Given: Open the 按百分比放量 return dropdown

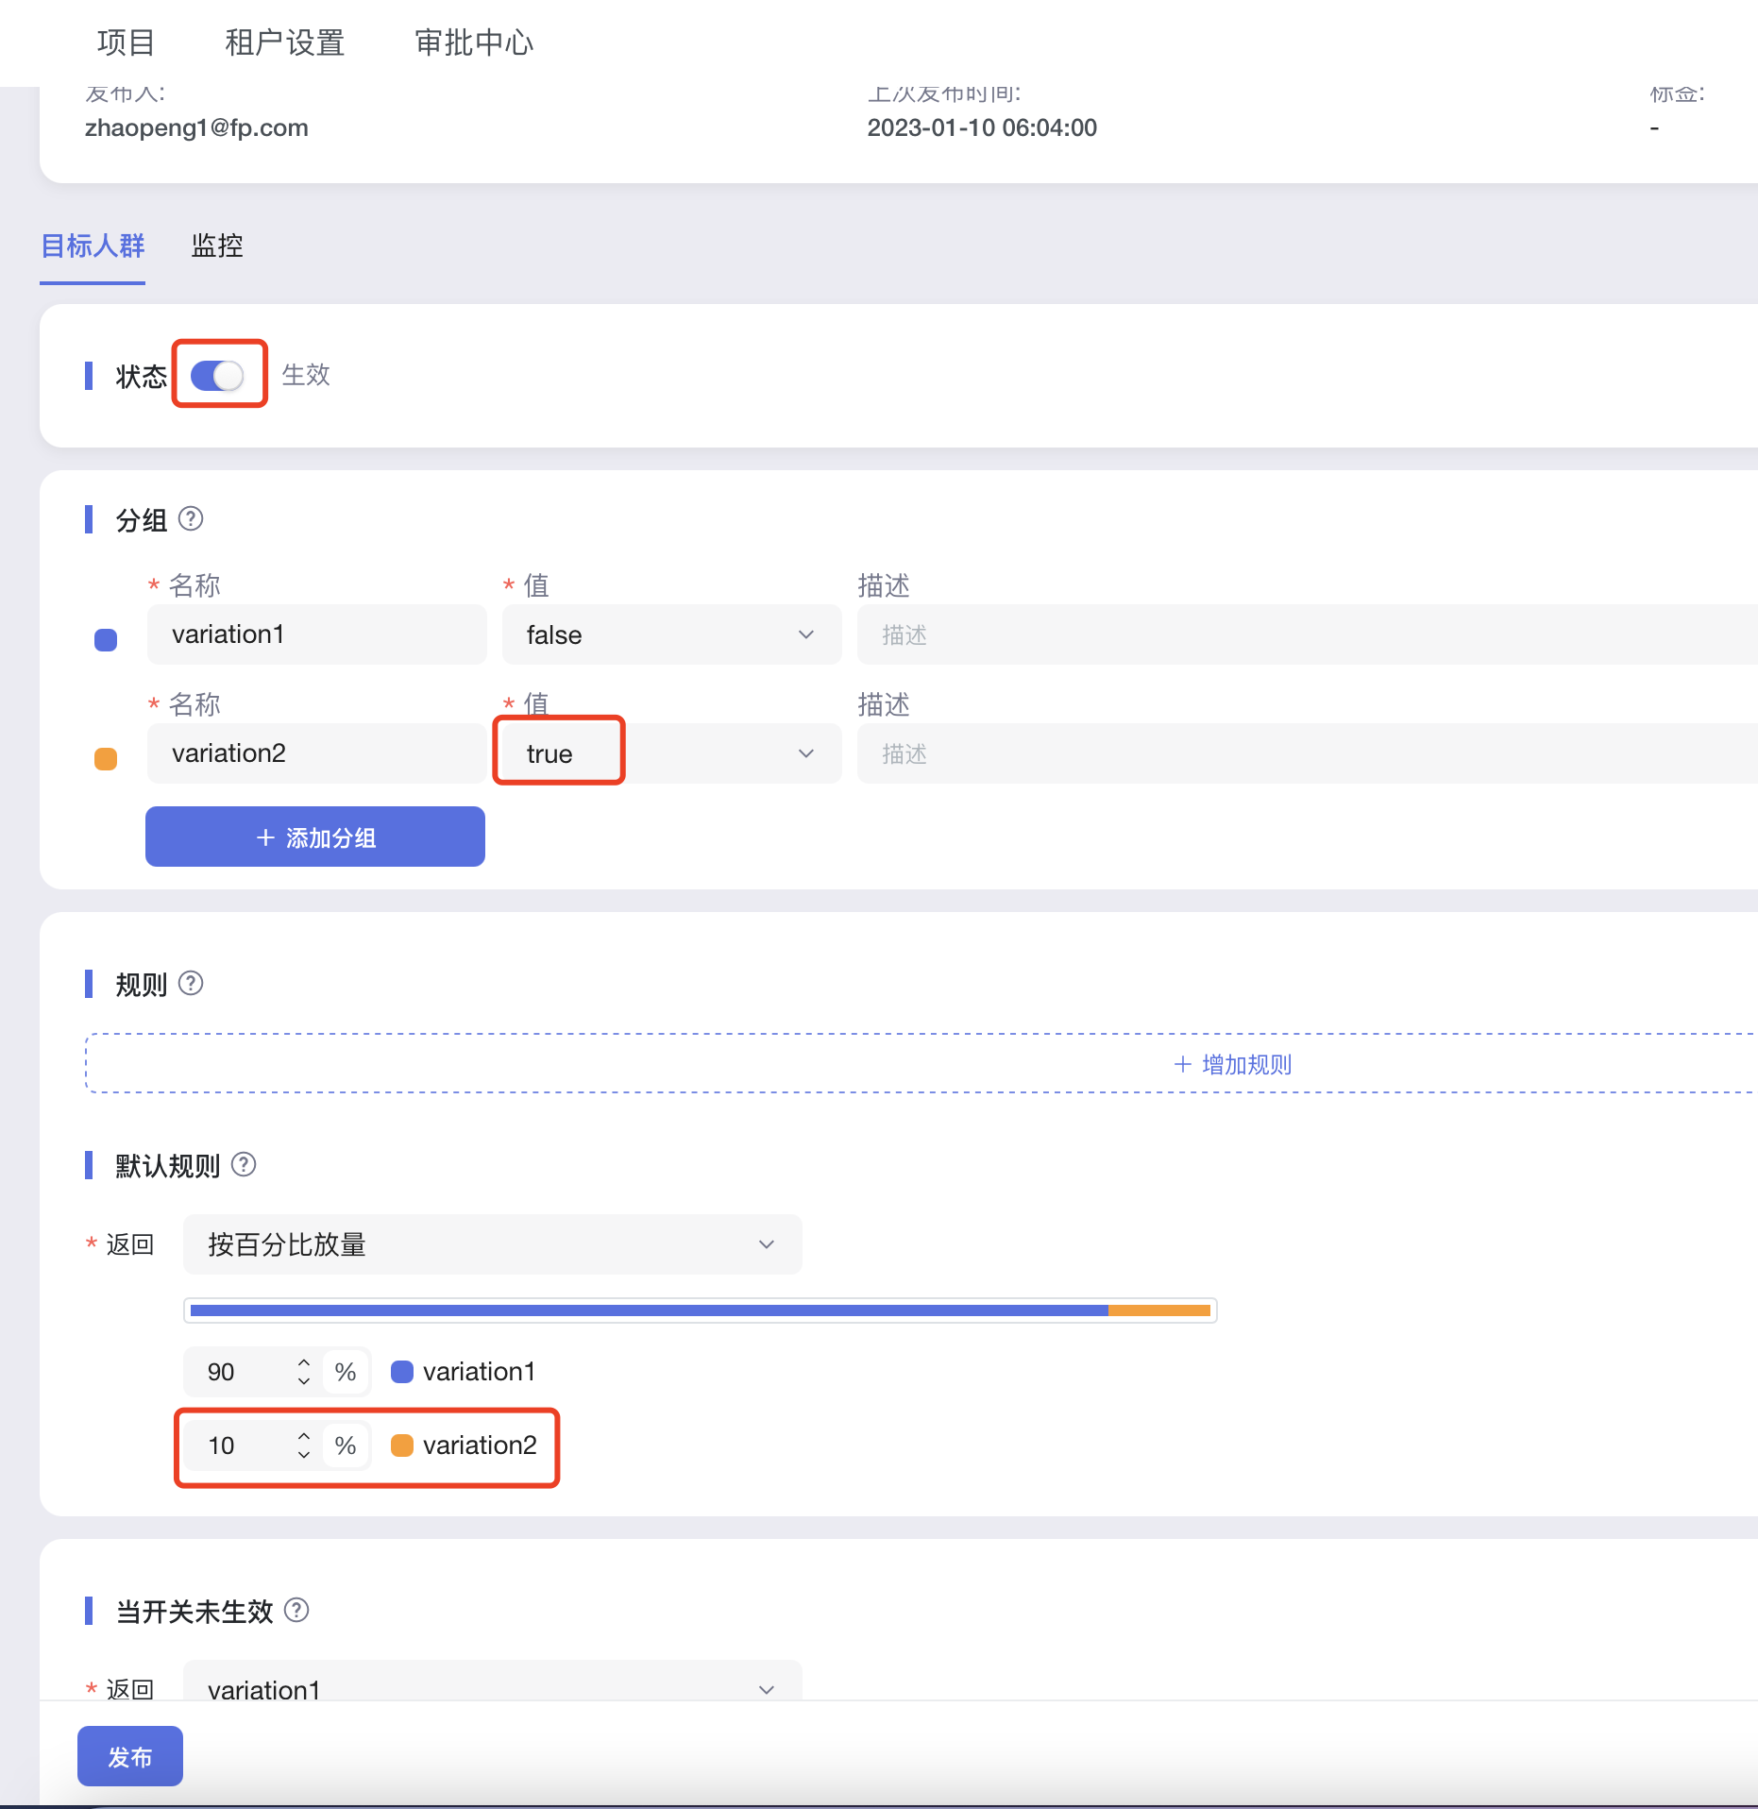Looking at the screenshot, I should click(x=491, y=1244).
